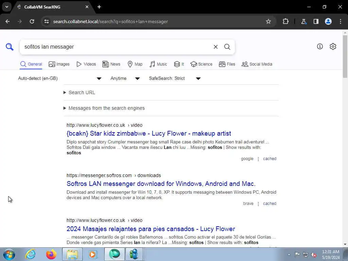Screen dimensions: 348x261
Task: Open the about info icon
Action: [x=320, y=46]
